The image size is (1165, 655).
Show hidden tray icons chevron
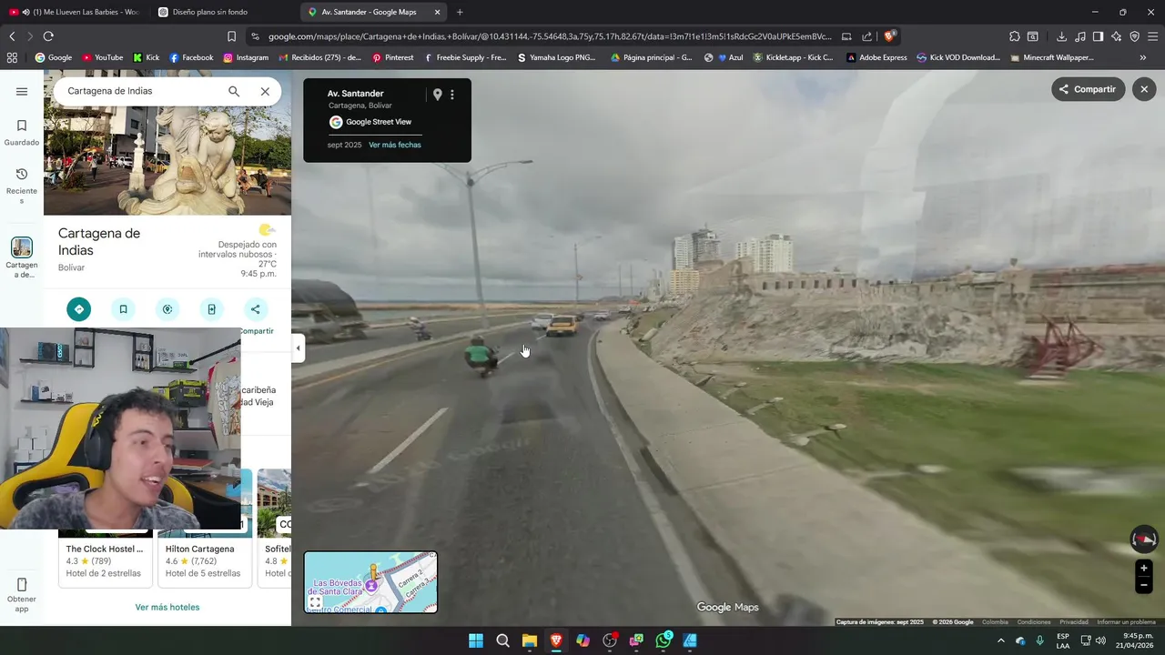coord(1001,640)
